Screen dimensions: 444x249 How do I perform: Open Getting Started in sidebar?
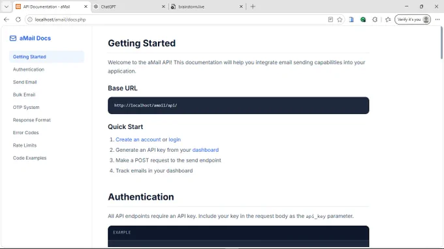coord(47,57)
